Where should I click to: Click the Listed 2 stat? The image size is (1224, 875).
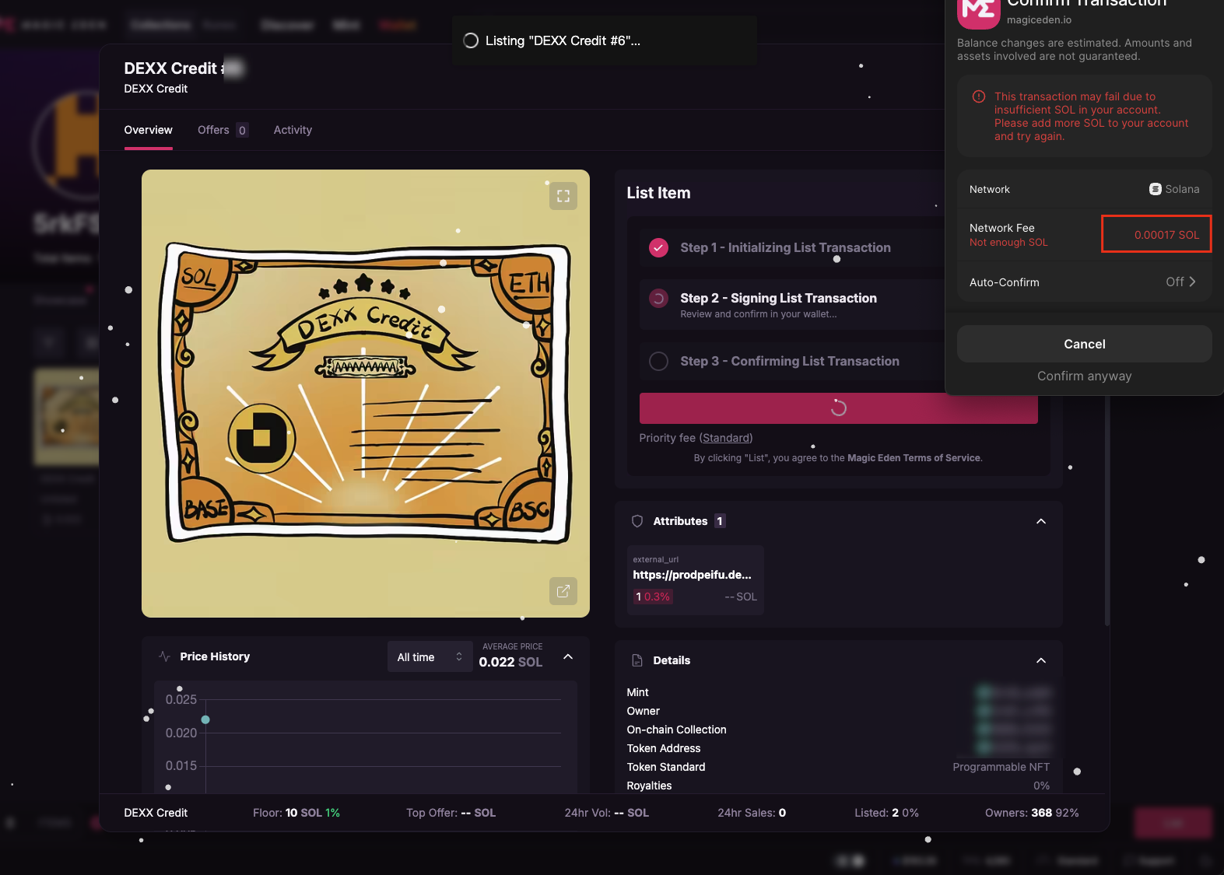click(x=886, y=813)
